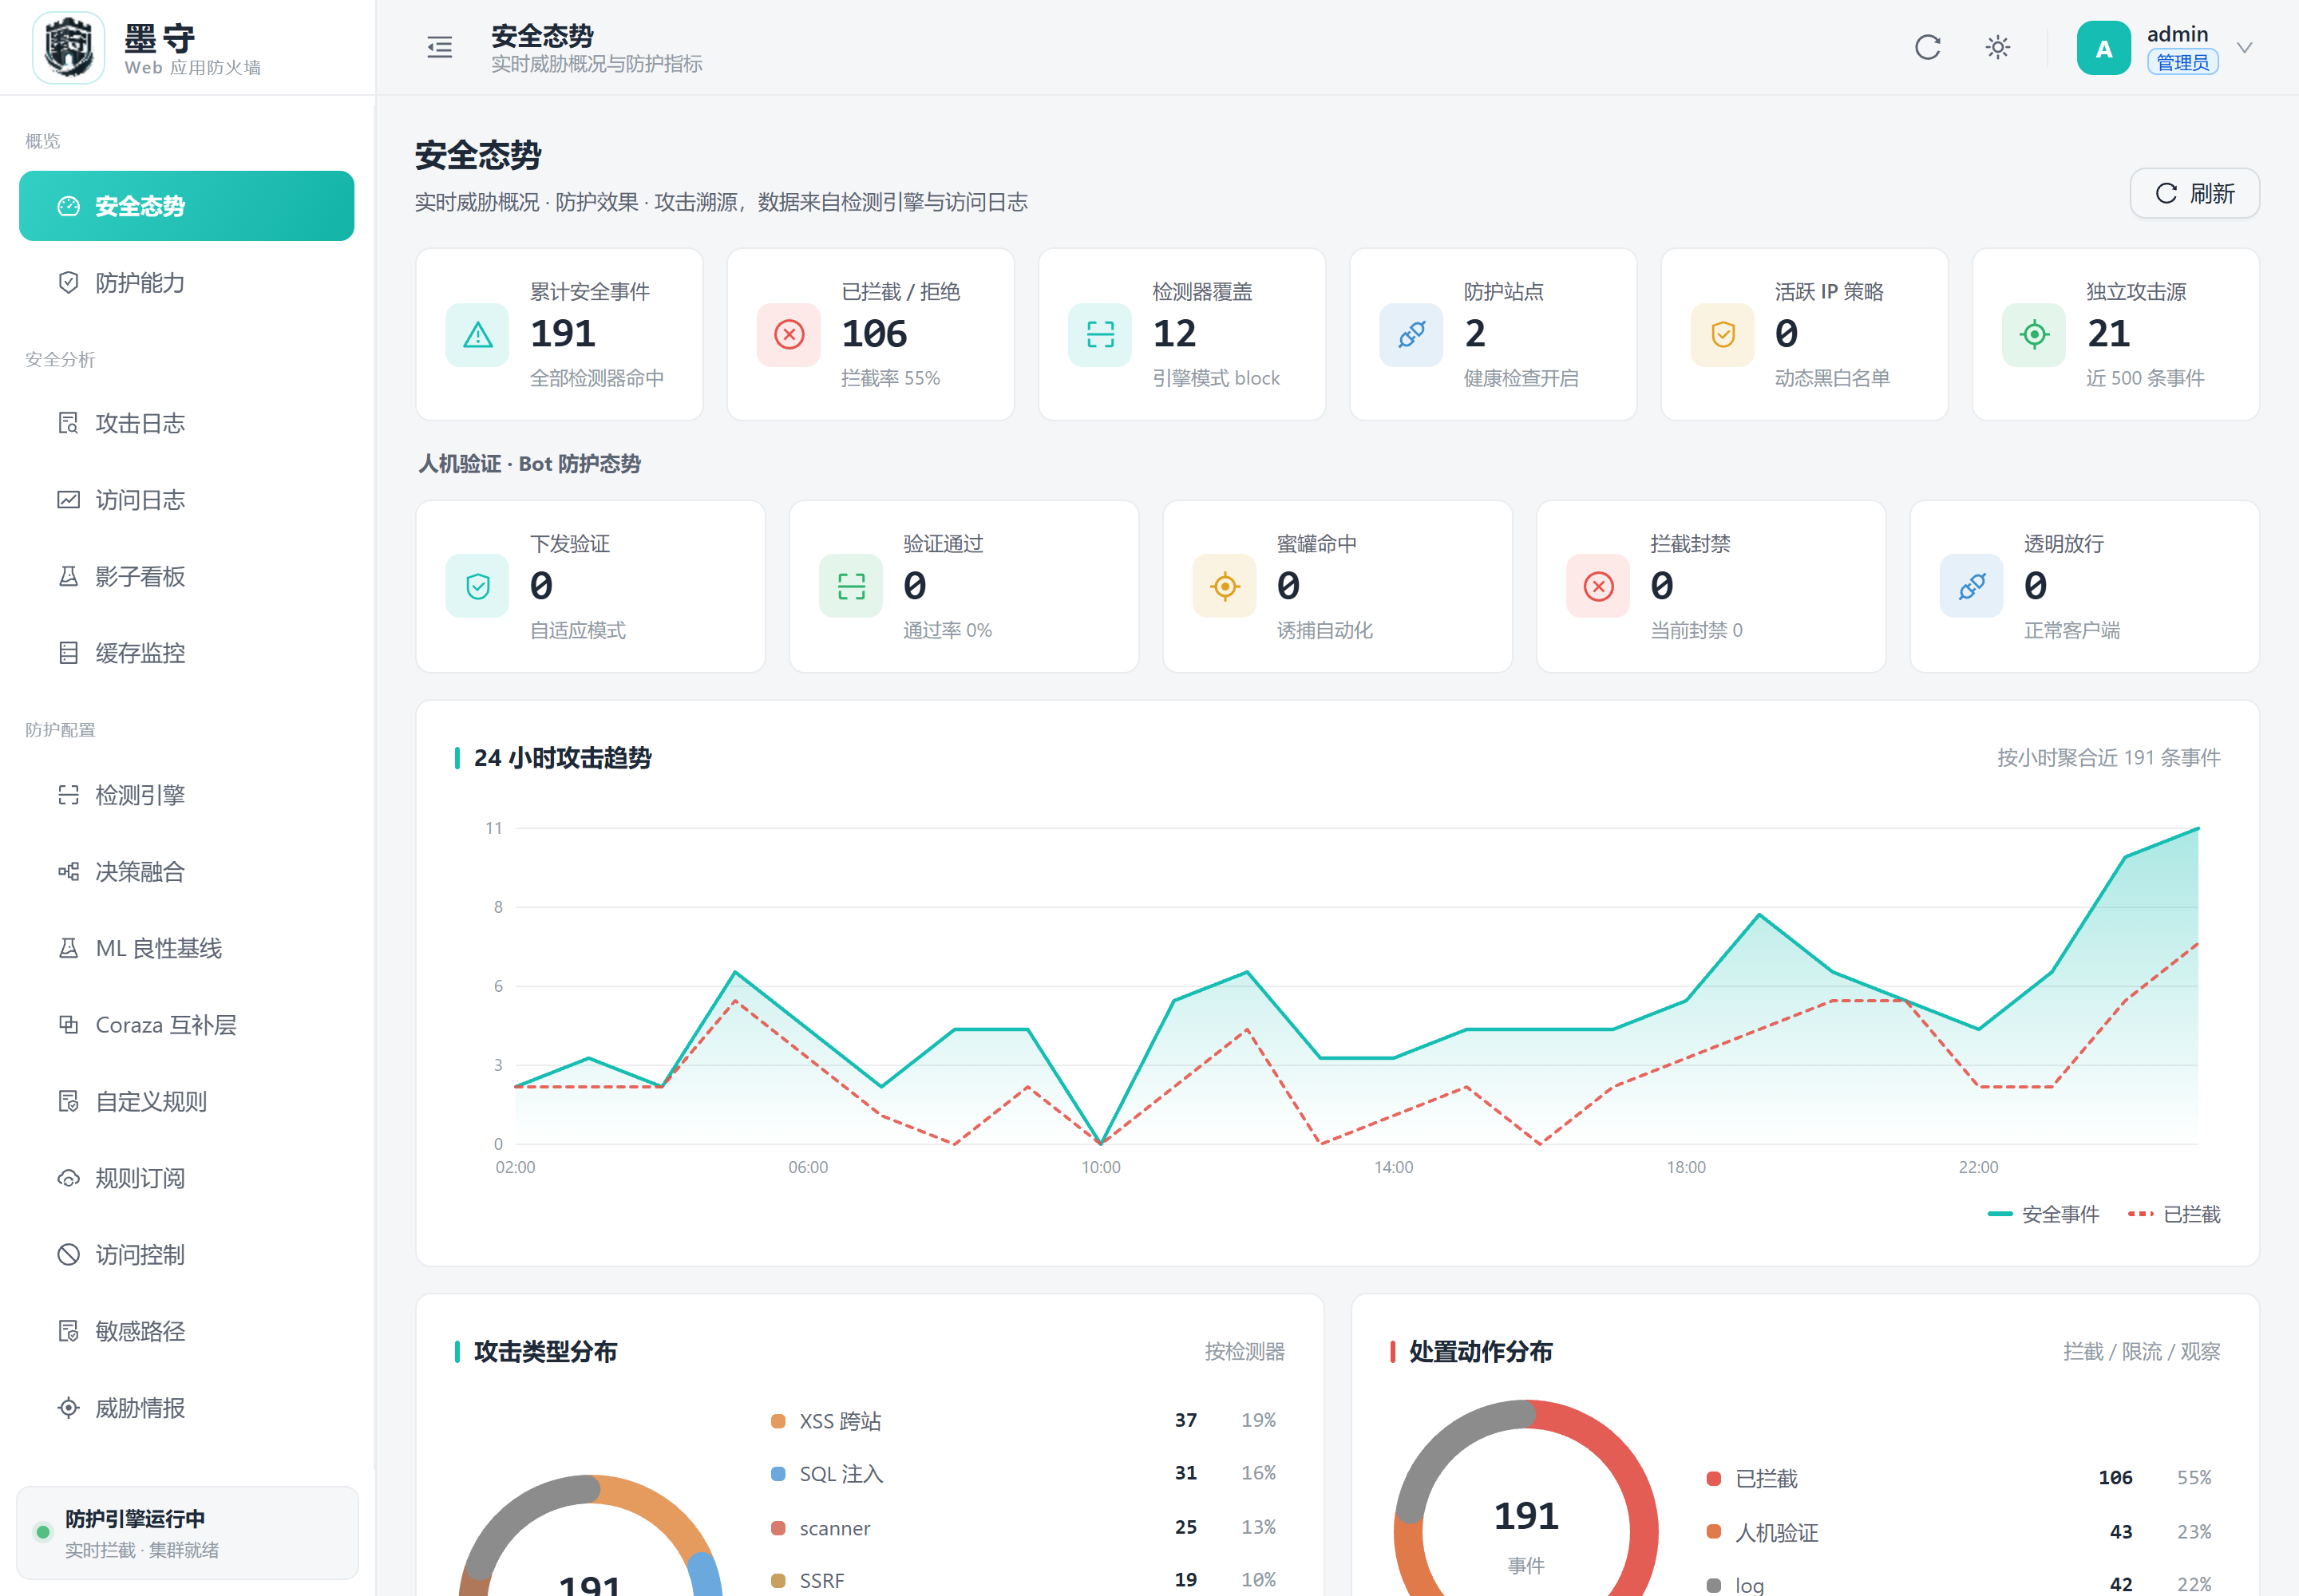
Task: Collapse the sidebar with the menu fold icon
Action: [x=439, y=47]
